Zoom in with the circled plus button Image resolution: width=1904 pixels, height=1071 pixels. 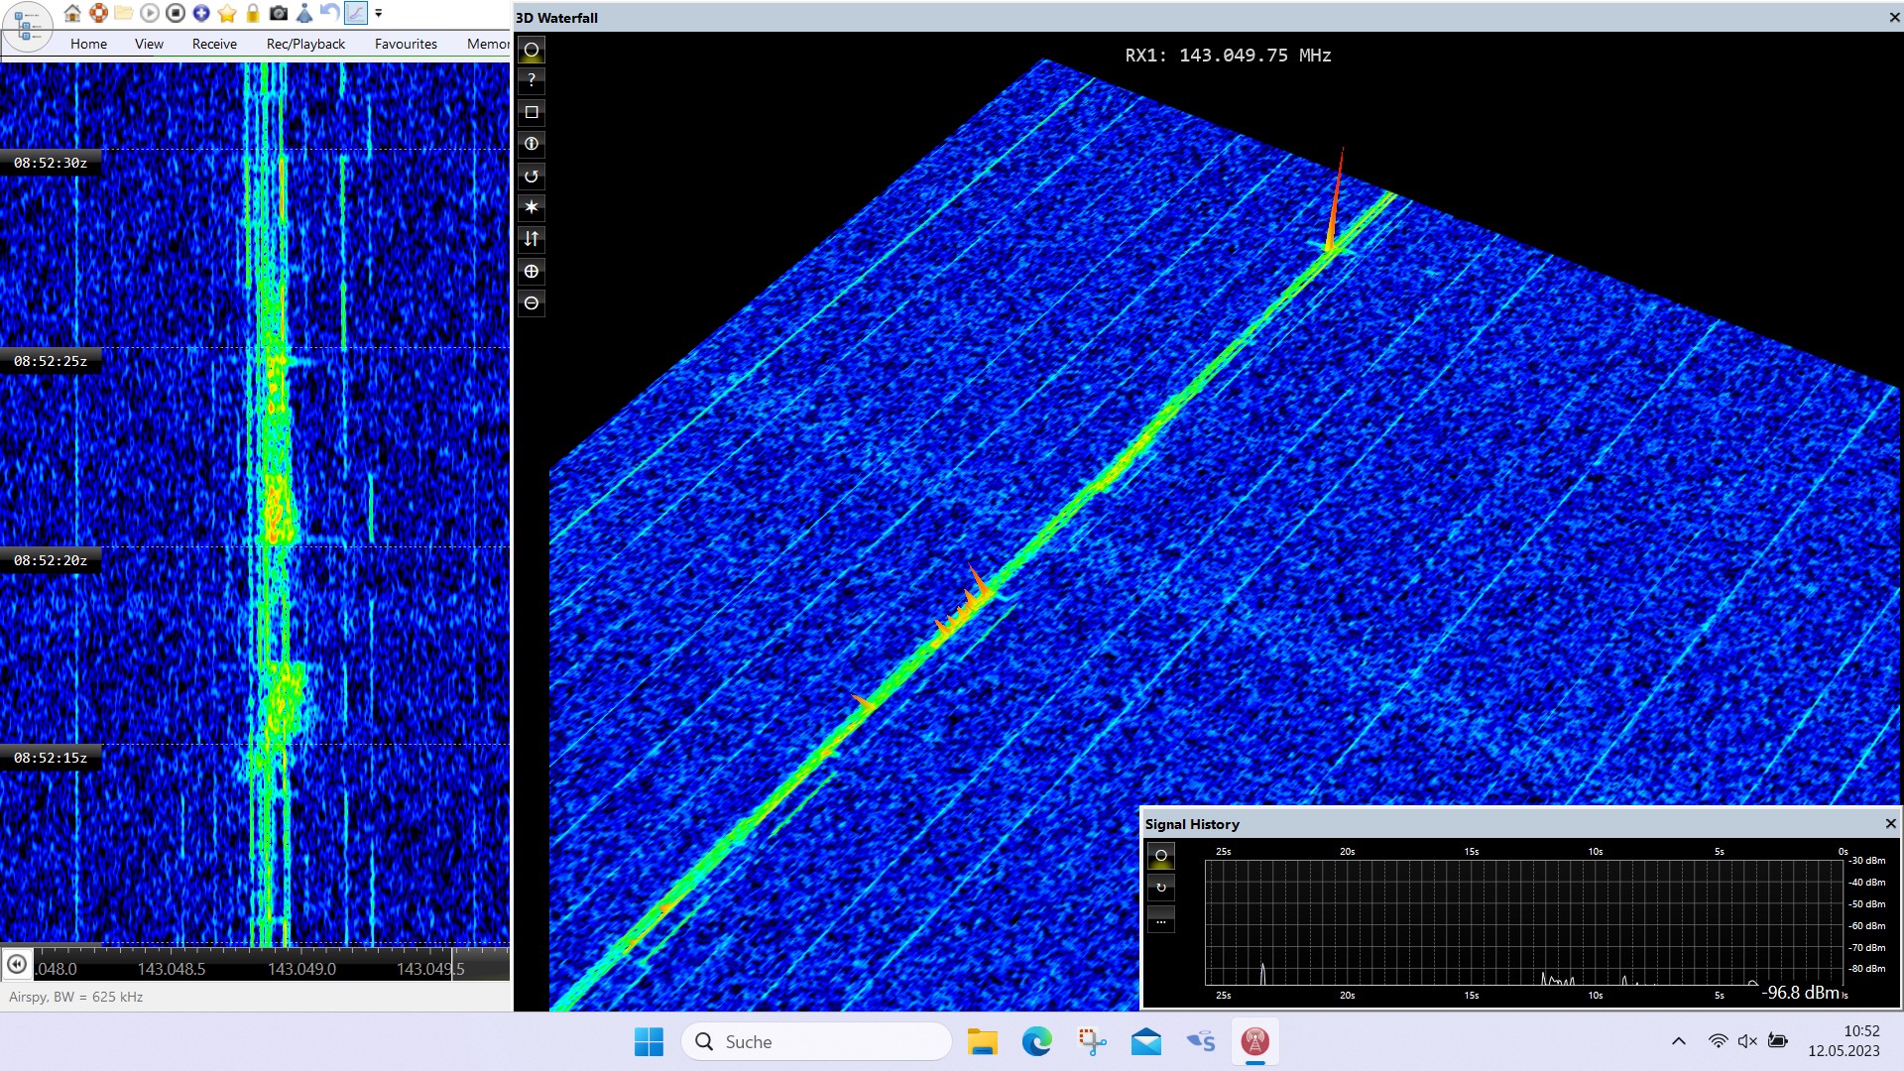[x=532, y=271]
